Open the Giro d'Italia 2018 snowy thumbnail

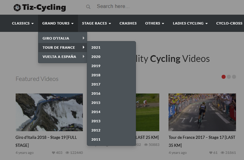click(49, 112)
